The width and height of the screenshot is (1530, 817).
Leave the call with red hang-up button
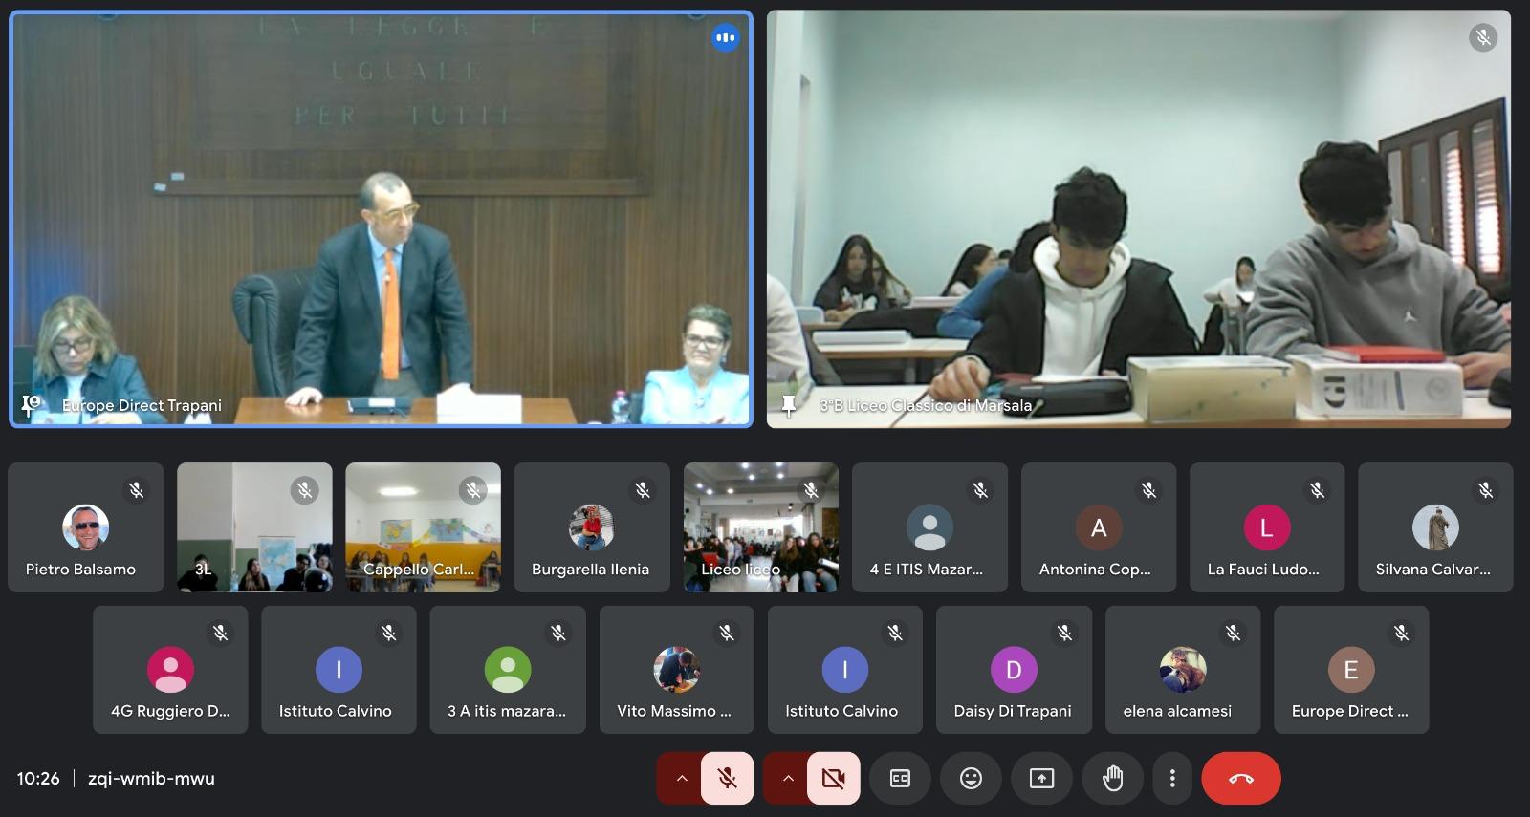click(x=1240, y=778)
